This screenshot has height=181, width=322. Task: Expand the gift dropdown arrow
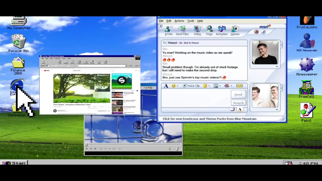(x=231, y=86)
